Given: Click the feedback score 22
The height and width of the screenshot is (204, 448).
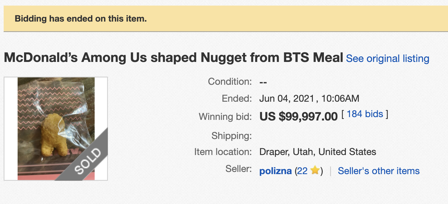Looking at the screenshot, I should (x=302, y=171).
